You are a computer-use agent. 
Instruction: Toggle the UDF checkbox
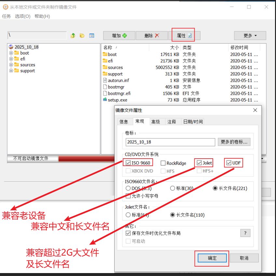[229, 163]
